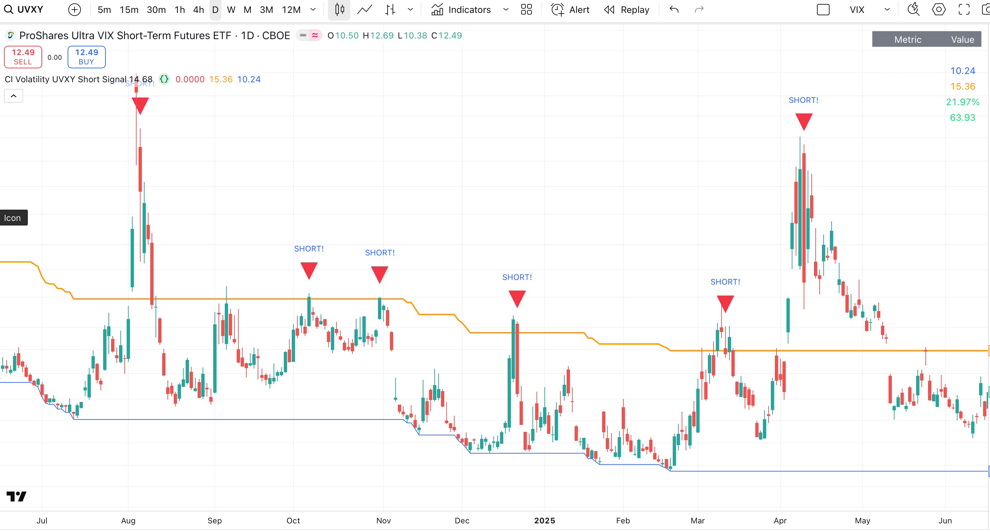Select the candlestick chart style icon

(x=340, y=10)
